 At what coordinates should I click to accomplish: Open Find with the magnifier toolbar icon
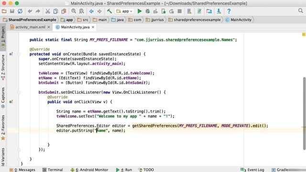[x=73, y=11]
